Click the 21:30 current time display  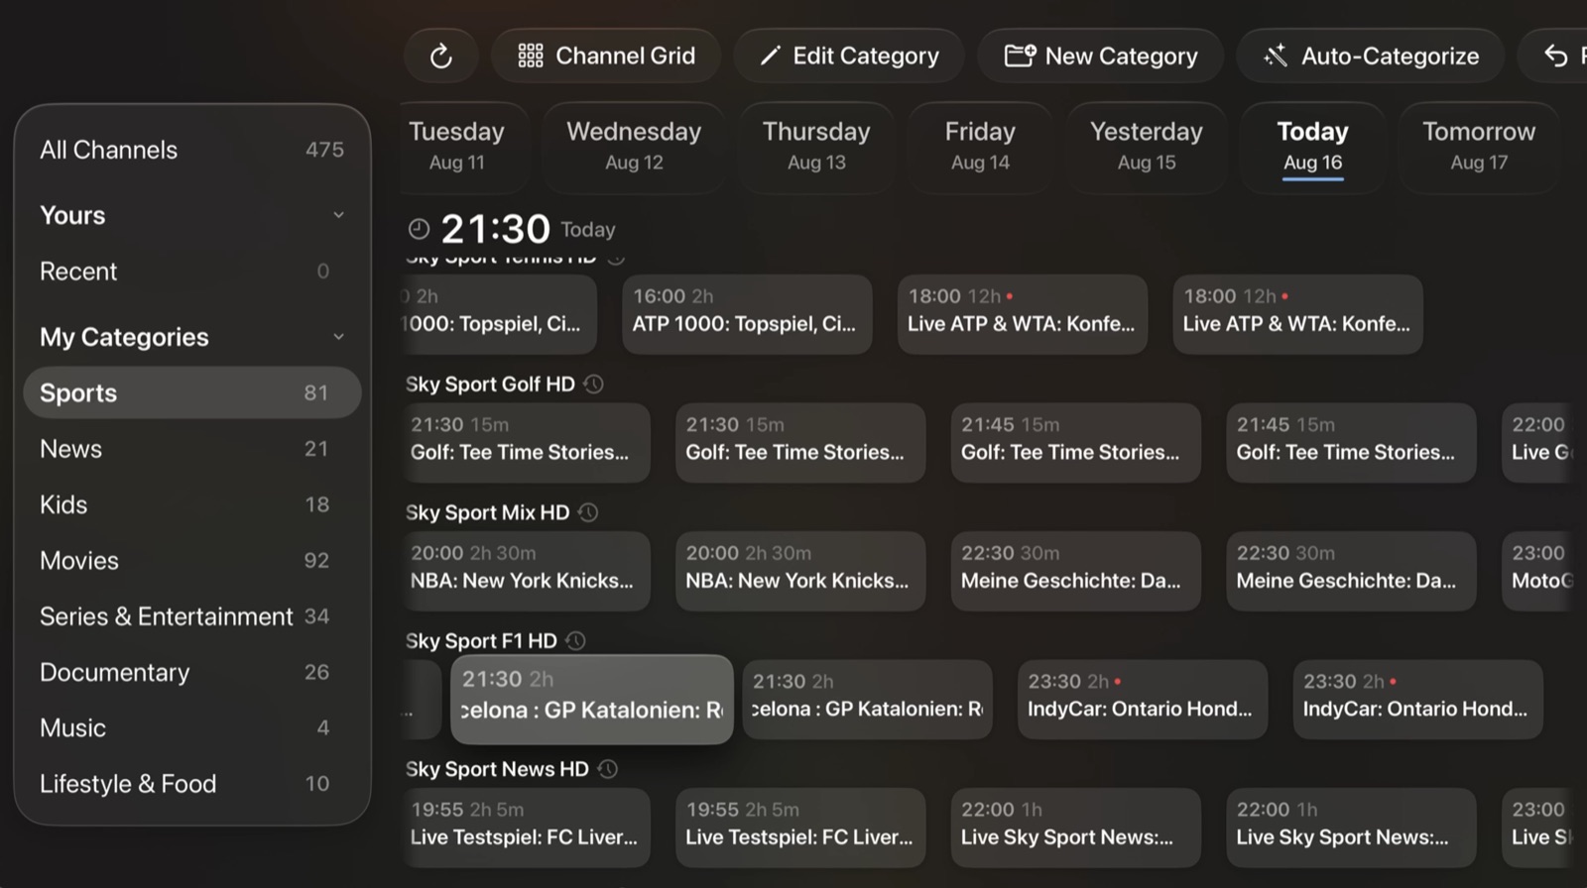pyautogui.click(x=495, y=229)
